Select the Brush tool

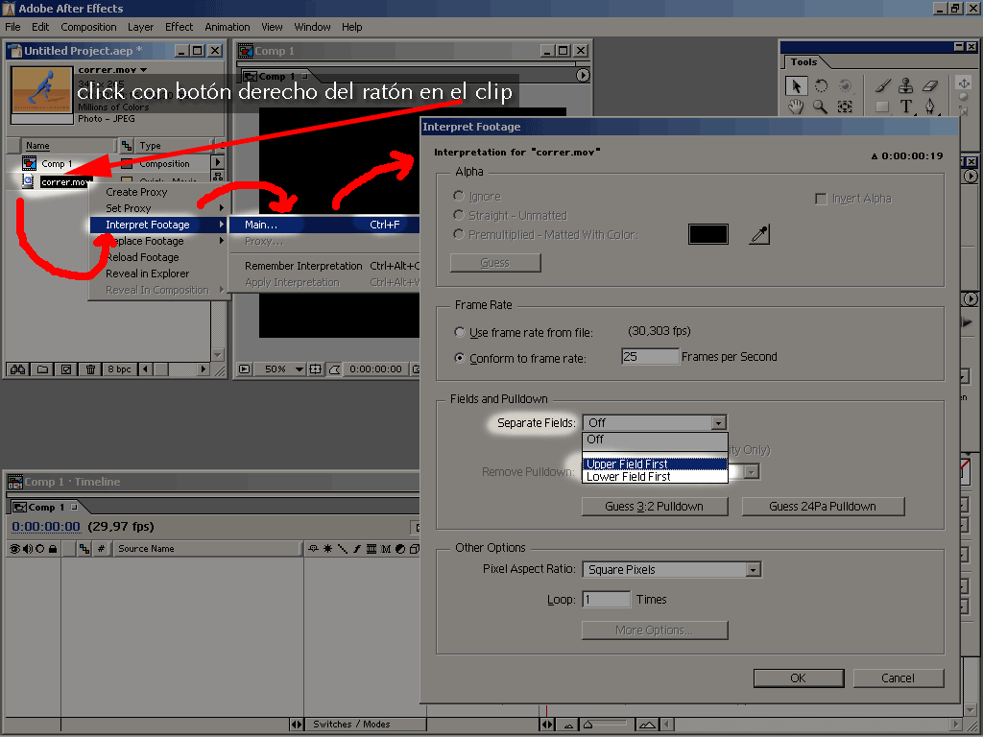883,85
